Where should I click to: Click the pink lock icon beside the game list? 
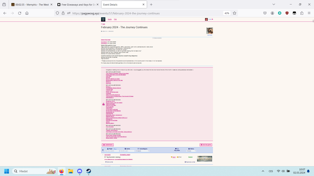click(104, 104)
